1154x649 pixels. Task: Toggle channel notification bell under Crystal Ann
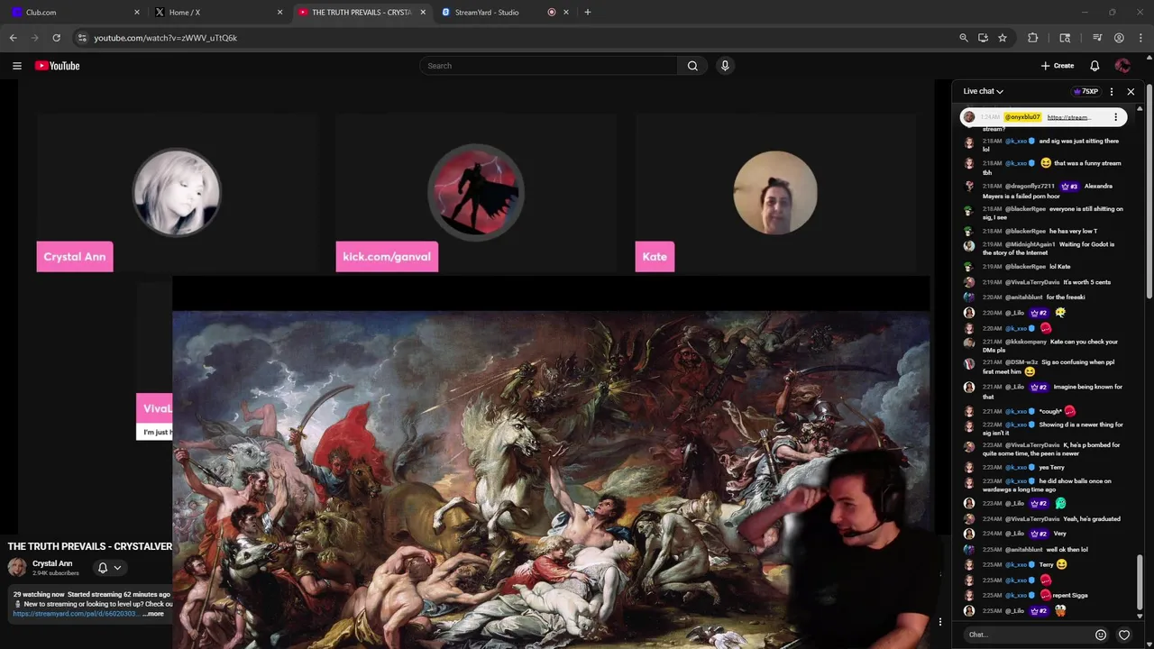103,568
